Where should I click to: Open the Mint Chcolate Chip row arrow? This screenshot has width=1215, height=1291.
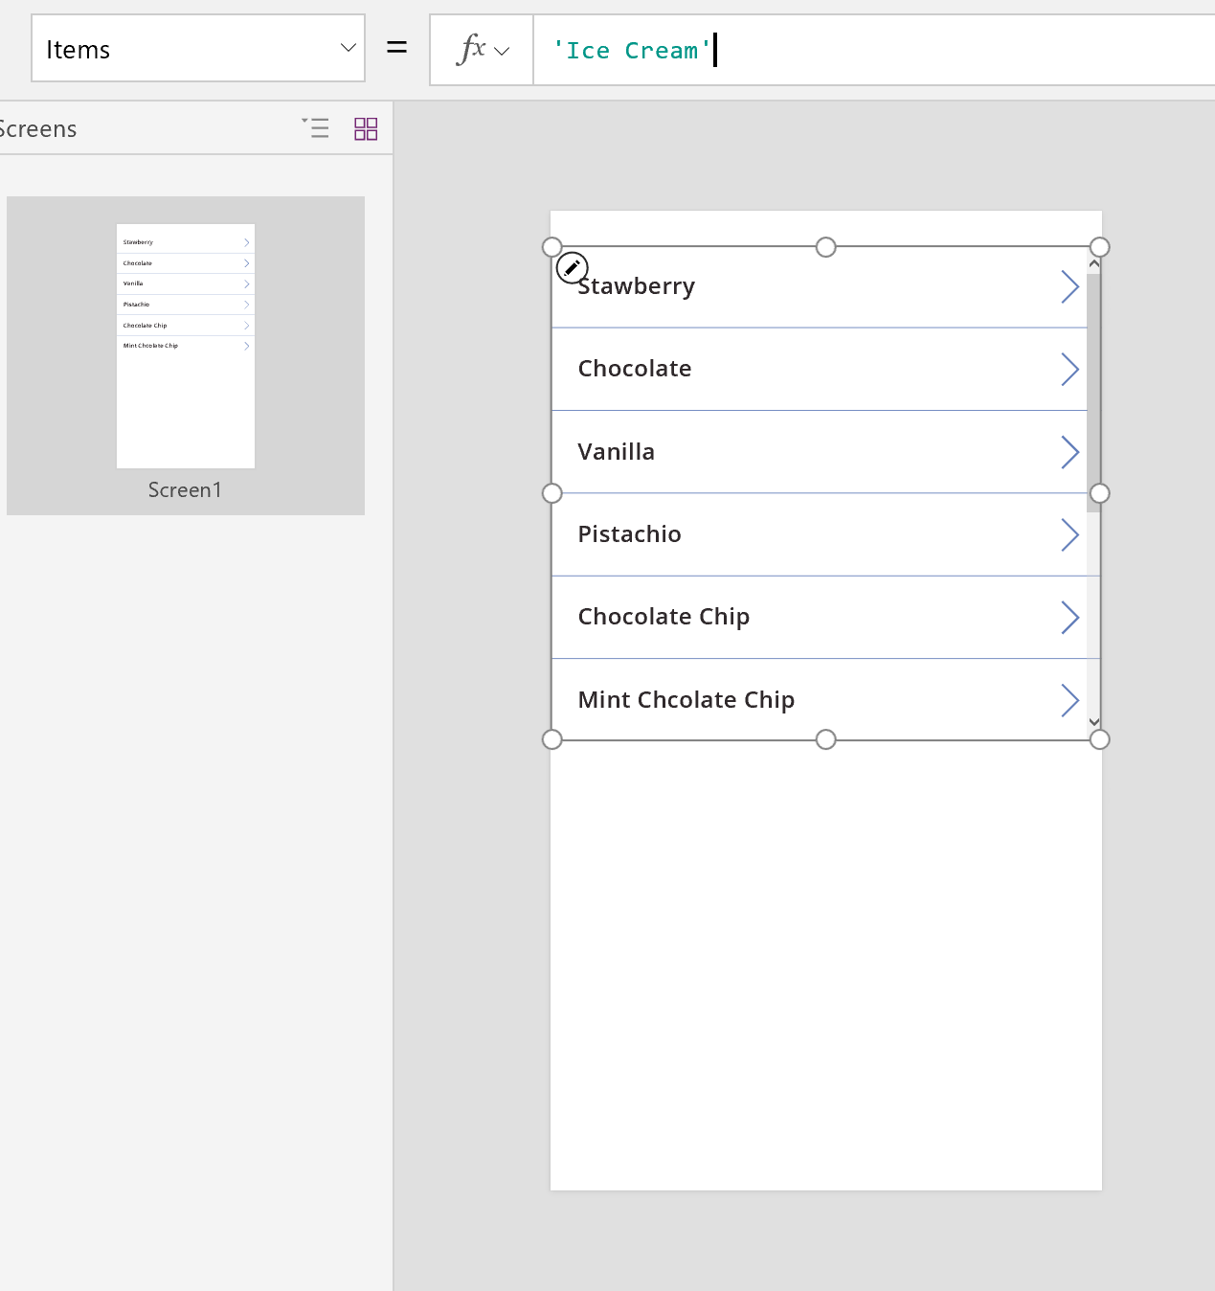(x=1070, y=700)
